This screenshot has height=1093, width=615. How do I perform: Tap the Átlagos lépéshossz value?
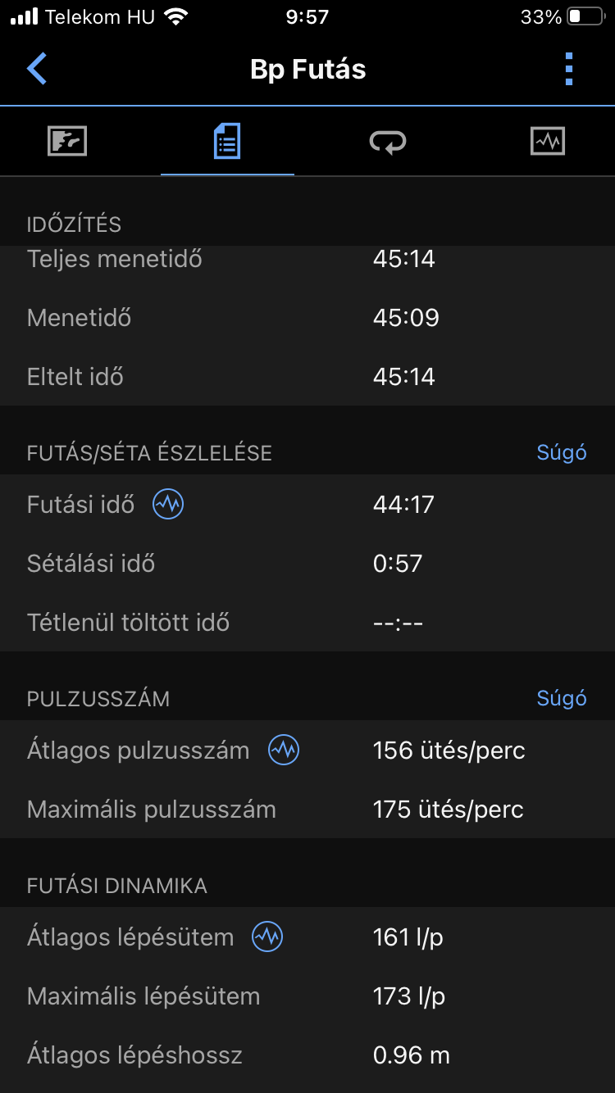point(411,1055)
